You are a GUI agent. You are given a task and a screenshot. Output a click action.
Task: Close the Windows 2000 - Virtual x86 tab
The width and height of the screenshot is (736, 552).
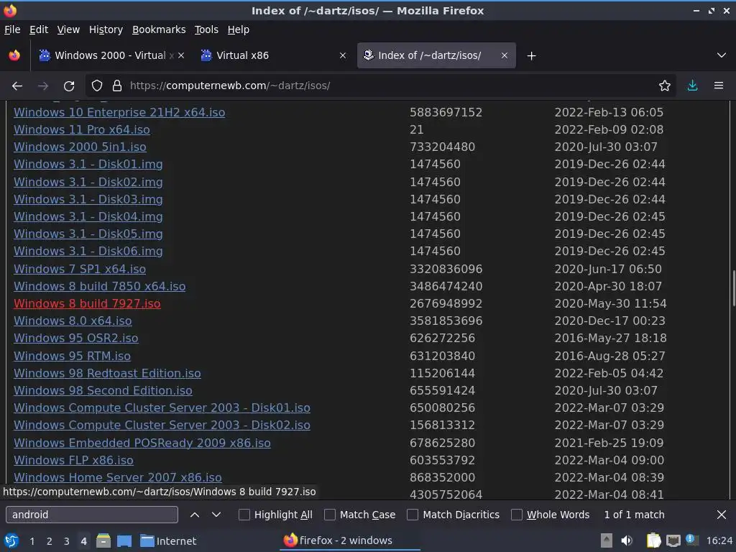(181, 55)
